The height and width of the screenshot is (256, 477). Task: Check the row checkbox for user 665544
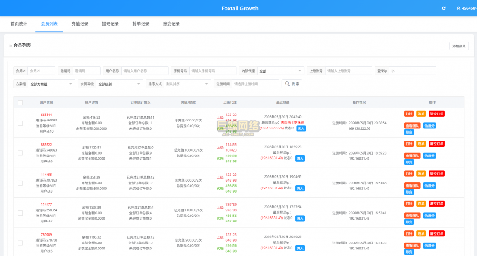click(x=20, y=123)
